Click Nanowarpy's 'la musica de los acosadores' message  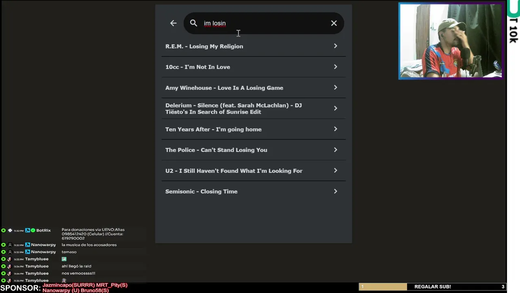89,245
